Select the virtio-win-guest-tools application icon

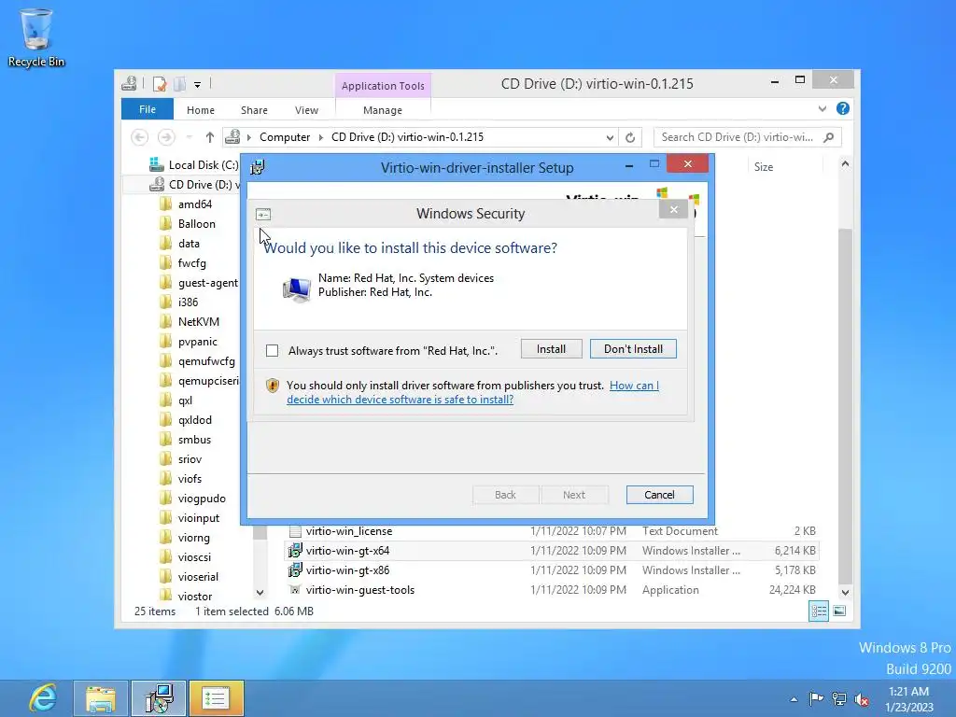coord(295,590)
